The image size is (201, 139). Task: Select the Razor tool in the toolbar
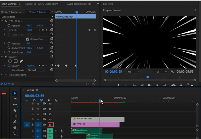[x=15, y=110]
